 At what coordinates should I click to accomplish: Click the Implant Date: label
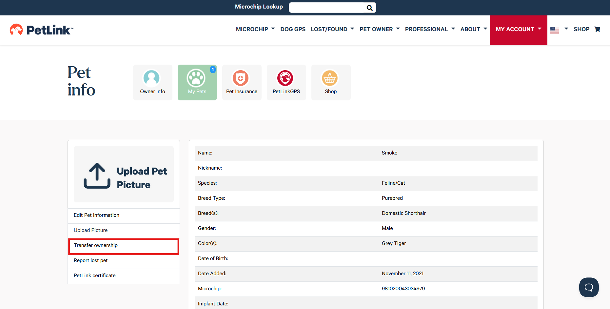point(213,304)
